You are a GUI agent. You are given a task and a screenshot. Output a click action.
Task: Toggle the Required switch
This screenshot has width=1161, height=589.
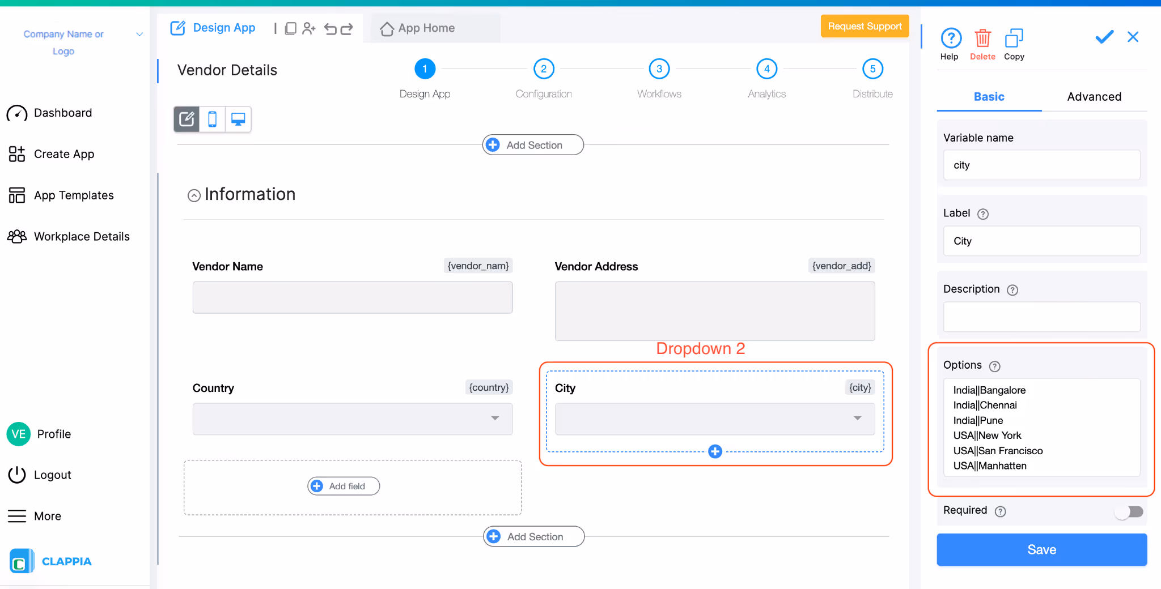1129,511
